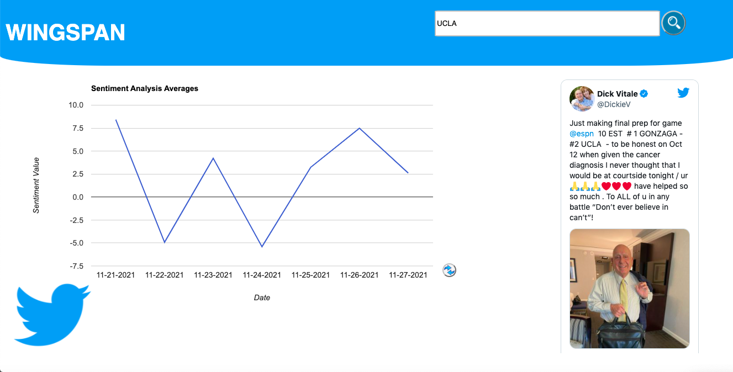Focus the UCLA search input field
This screenshot has width=733, height=372.
pos(547,23)
